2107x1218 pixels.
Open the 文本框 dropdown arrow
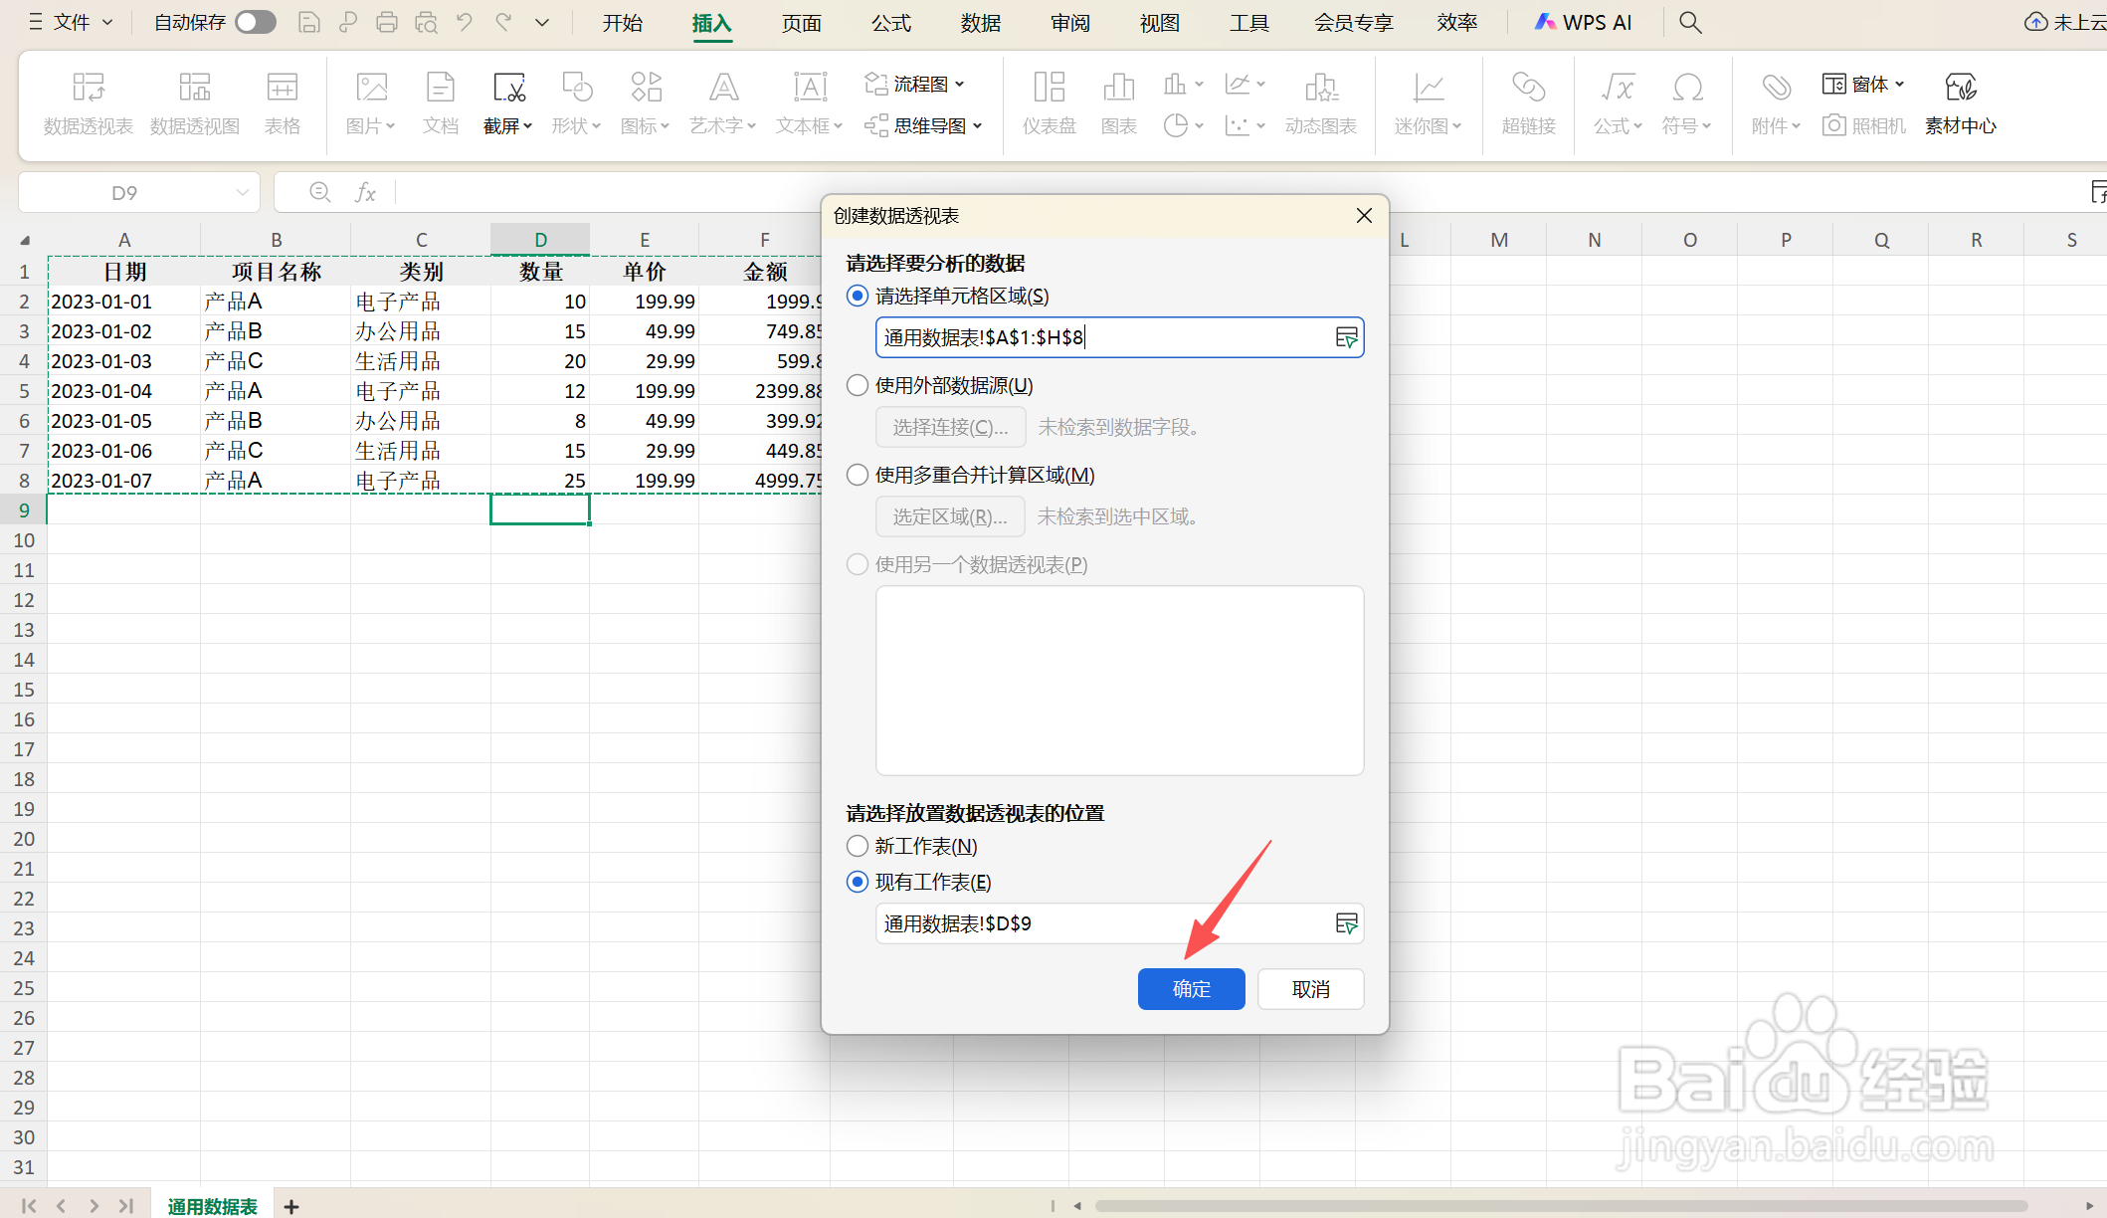839,125
